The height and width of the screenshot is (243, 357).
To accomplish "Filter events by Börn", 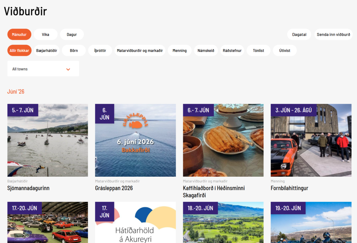I will tap(74, 50).
